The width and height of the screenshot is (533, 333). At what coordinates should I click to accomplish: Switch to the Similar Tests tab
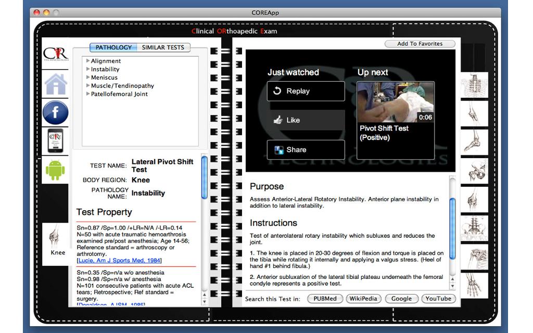[x=163, y=47]
